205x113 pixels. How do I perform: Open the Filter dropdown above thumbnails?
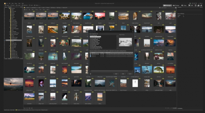coord(33,10)
